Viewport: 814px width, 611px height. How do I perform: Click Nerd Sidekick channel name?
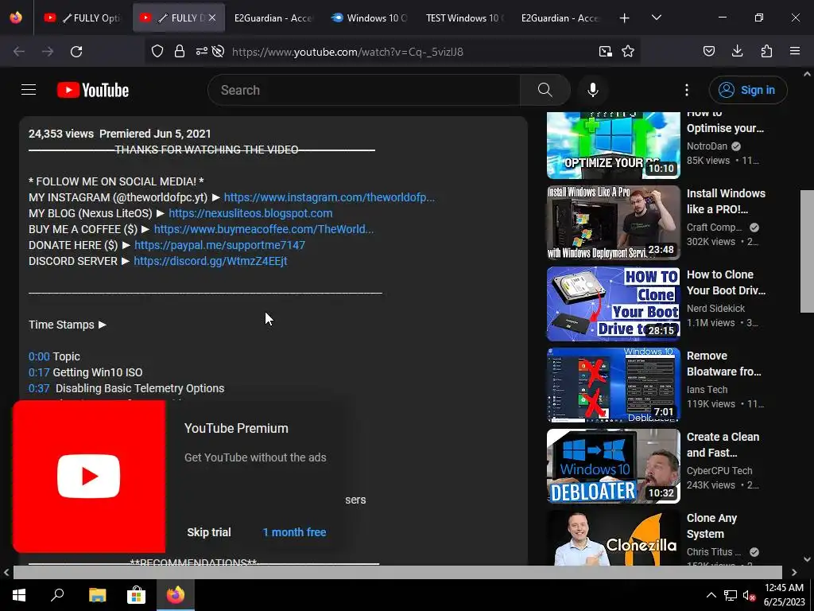(715, 308)
